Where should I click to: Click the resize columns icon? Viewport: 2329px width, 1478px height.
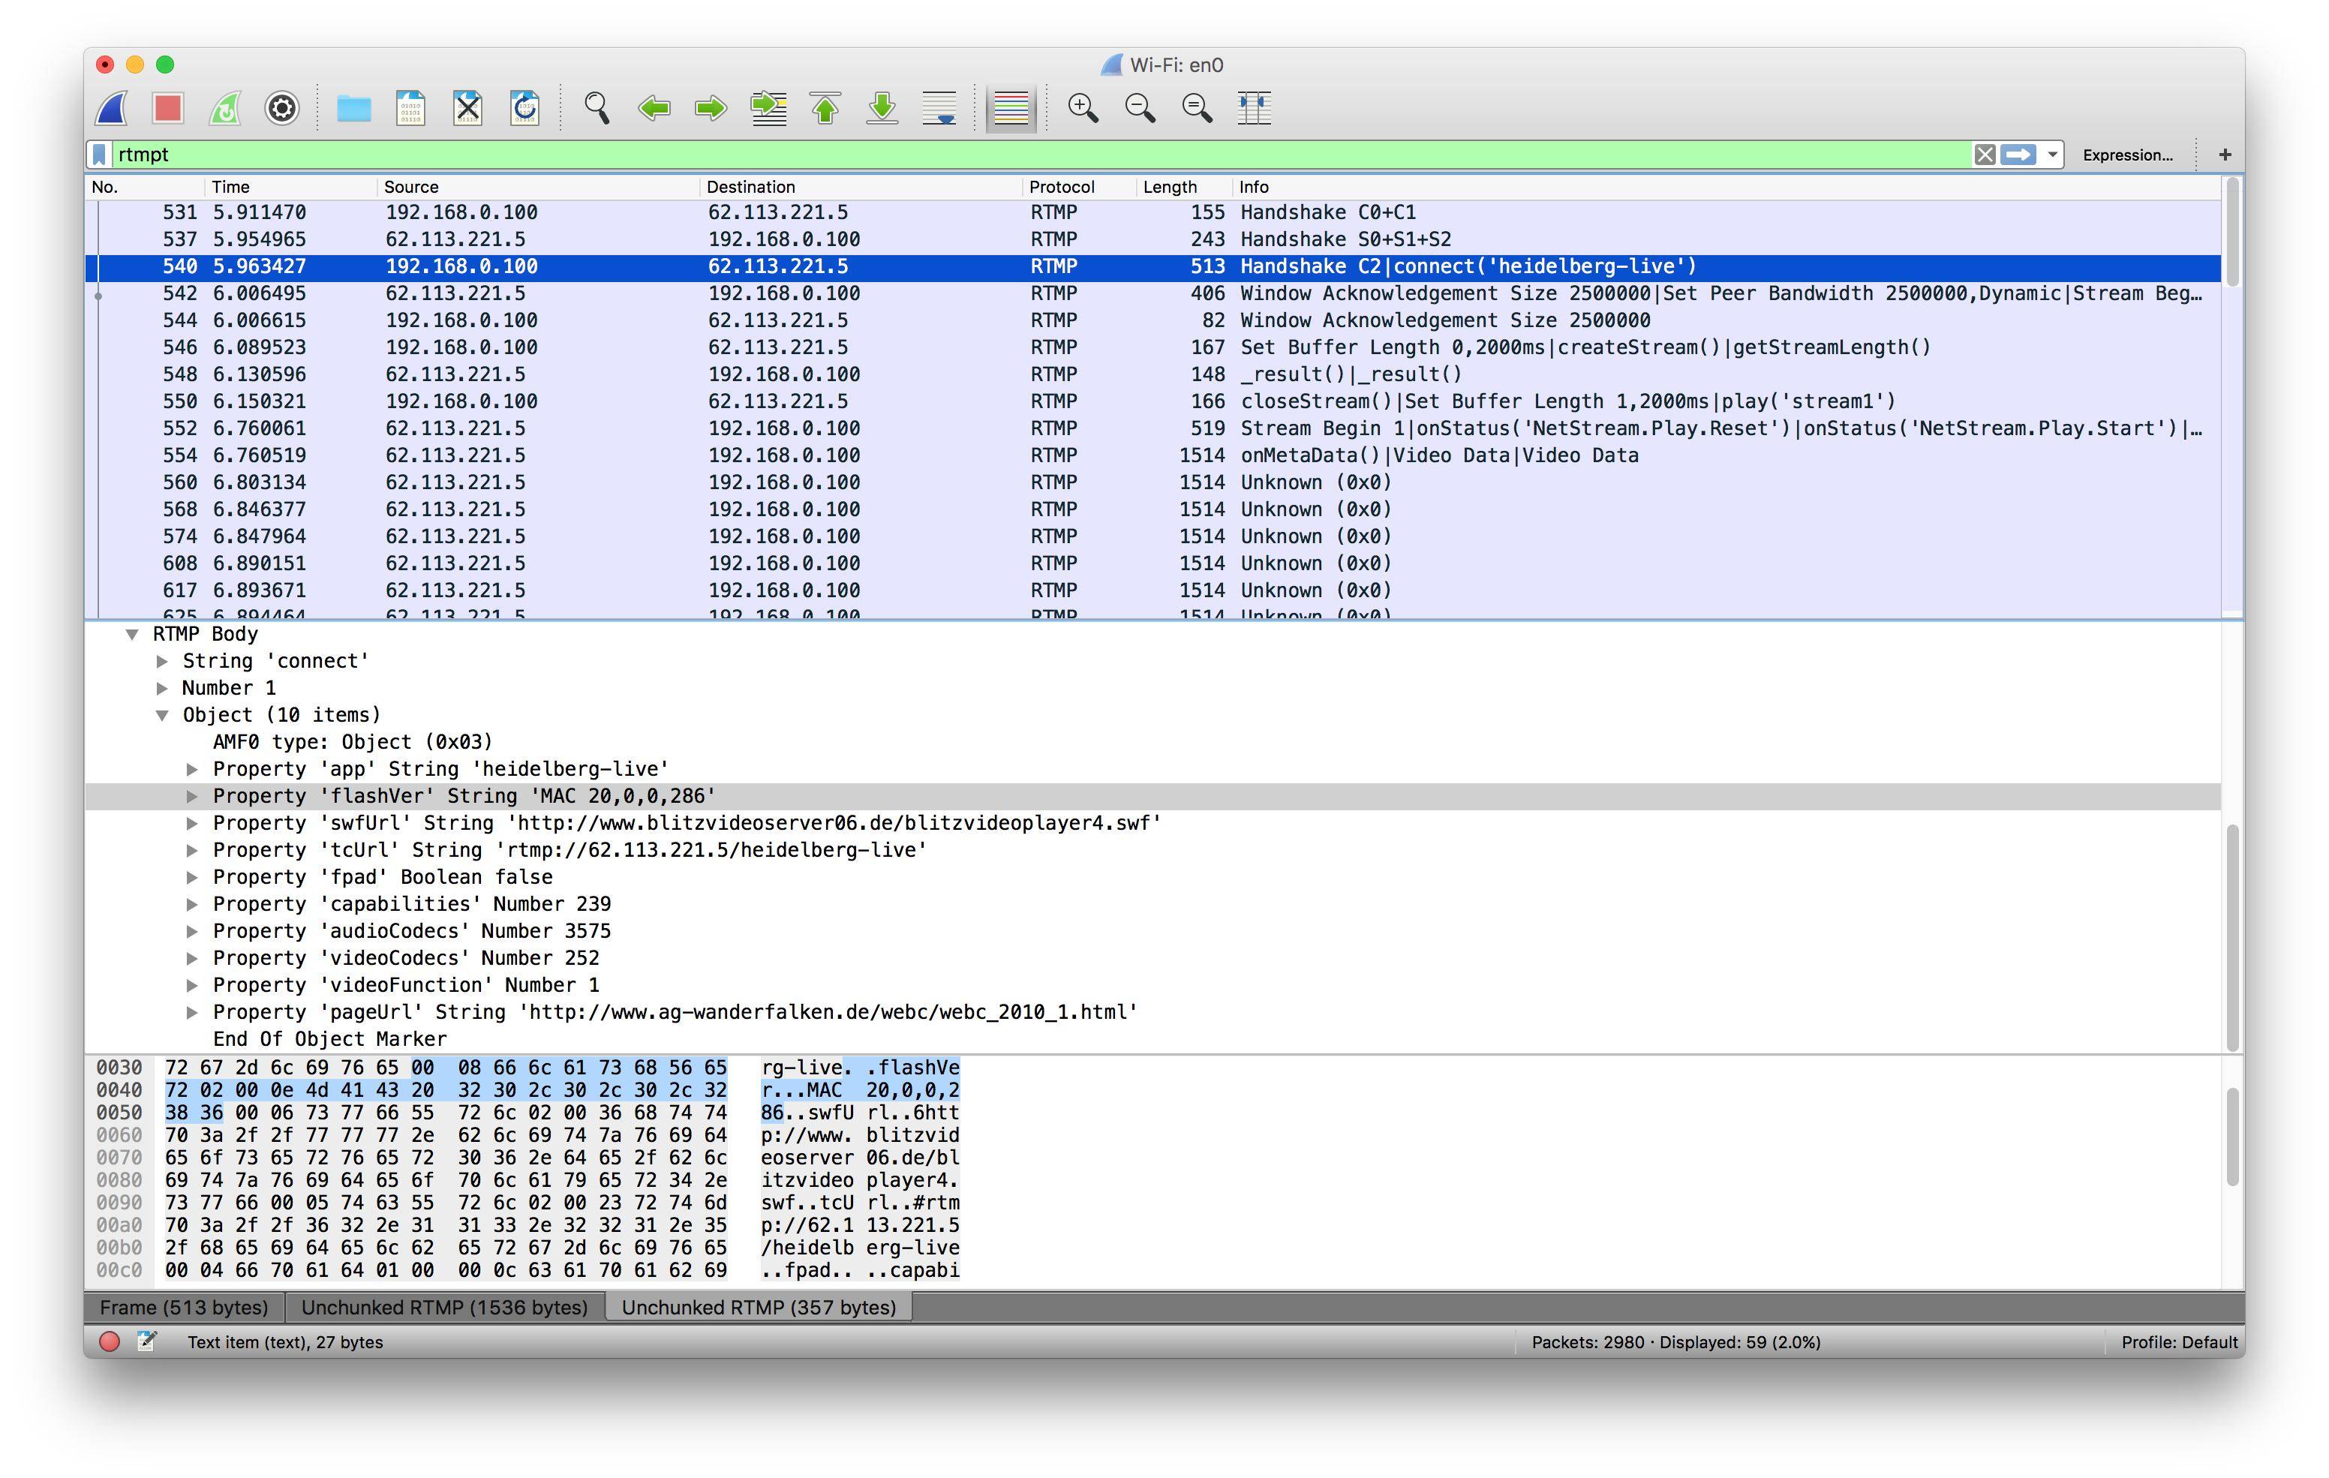point(1254,107)
